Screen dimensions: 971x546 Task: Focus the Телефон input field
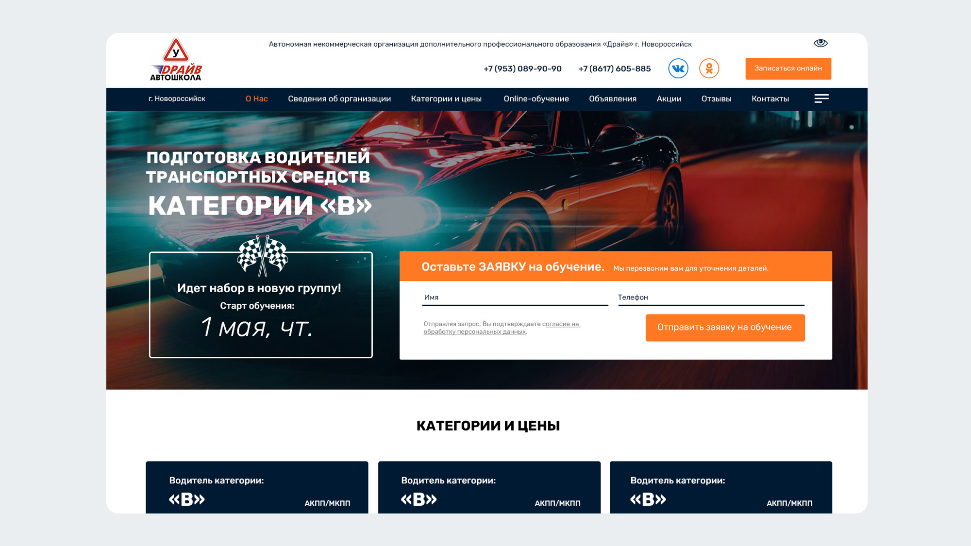point(711,298)
